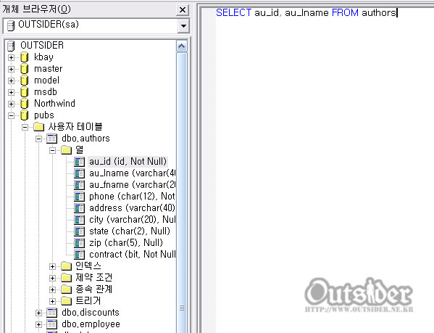Click the tree scrollbar up arrow
This screenshot has height=333, width=434.
coord(182,46)
